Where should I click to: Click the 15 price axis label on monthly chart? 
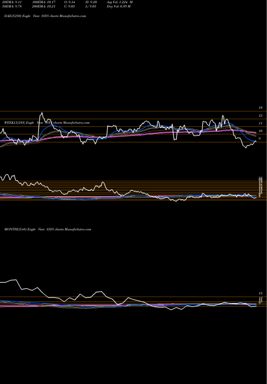[x=261, y=293]
